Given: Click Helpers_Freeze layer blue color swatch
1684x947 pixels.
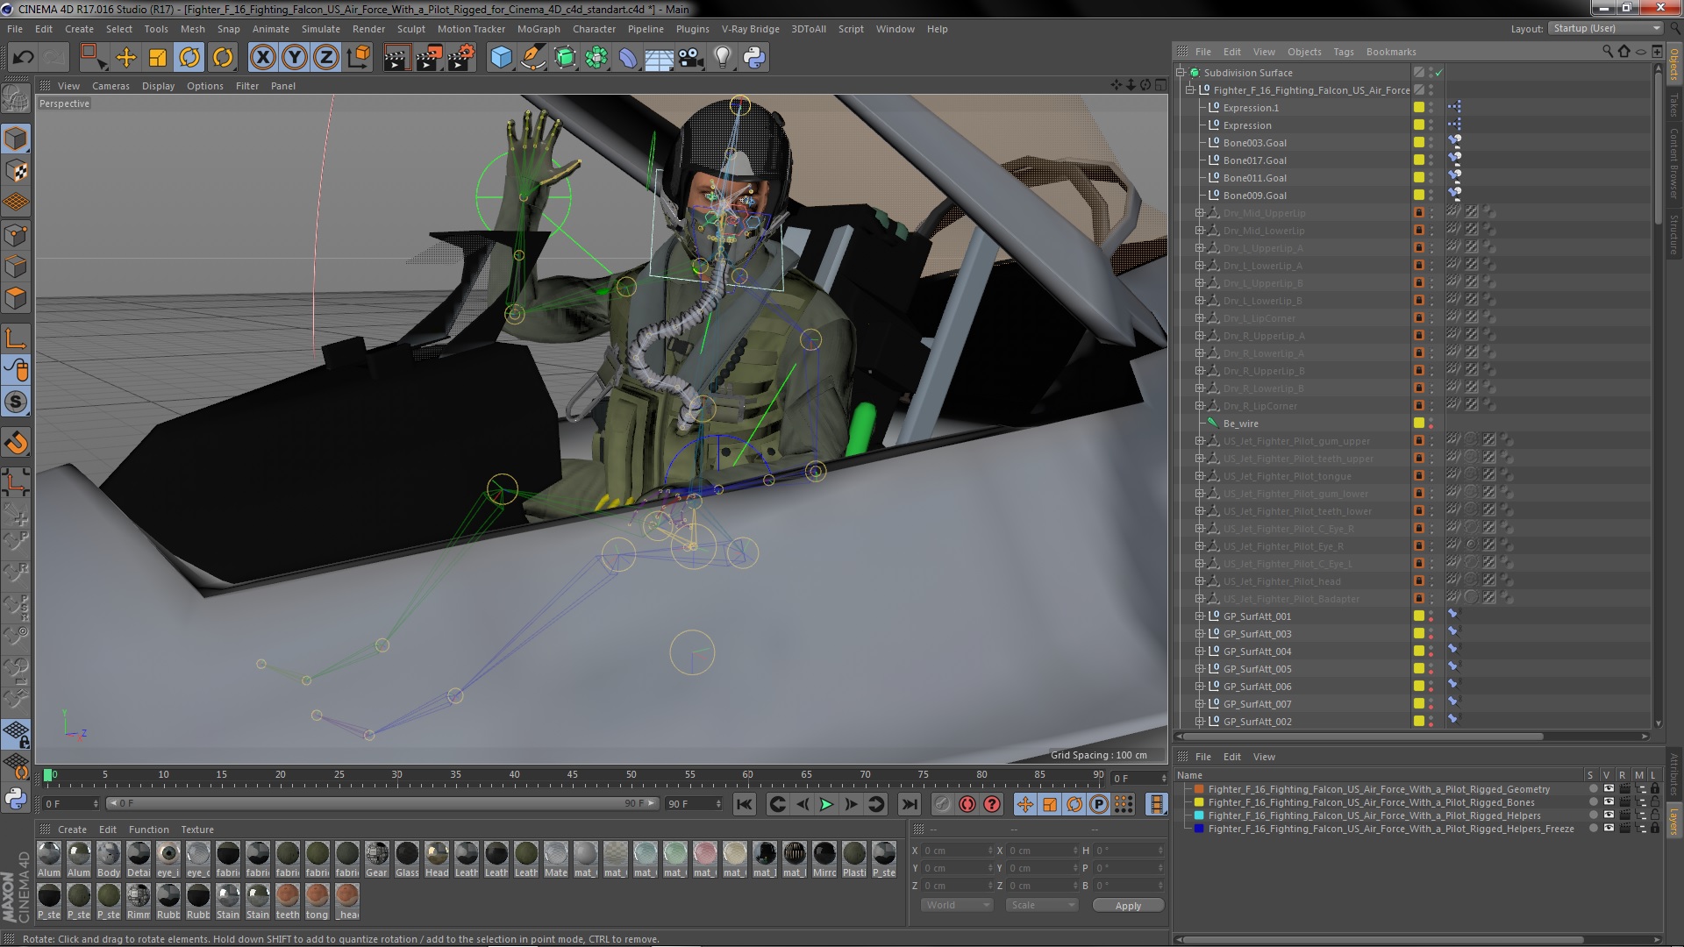Looking at the screenshot, I should tap(1199, 829).
